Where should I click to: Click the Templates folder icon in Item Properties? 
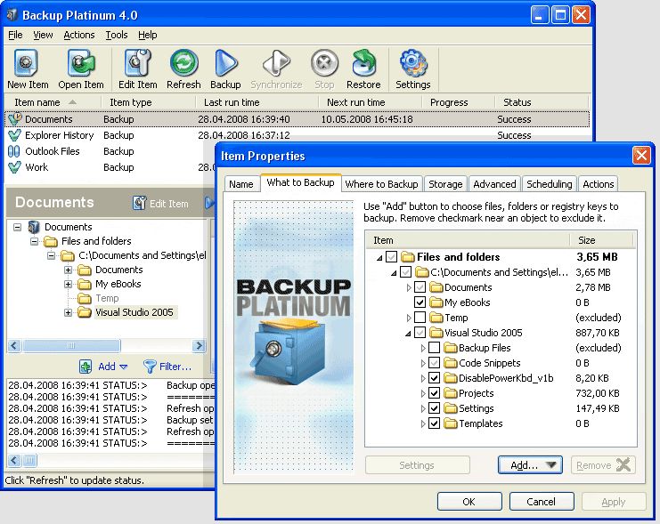451,423
